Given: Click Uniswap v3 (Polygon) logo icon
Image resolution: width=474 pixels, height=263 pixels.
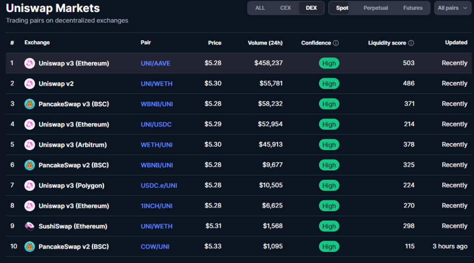Looking at the screenshot, I should [x=30, y=185].
